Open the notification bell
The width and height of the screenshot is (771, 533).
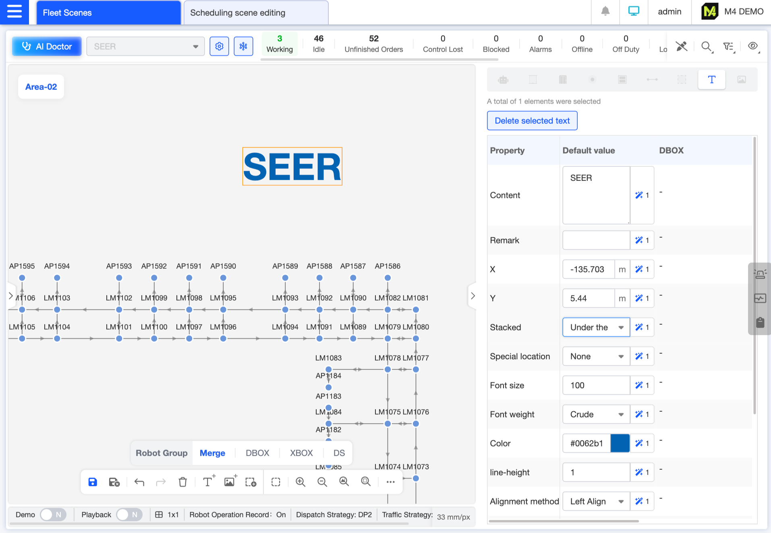[605, 11]
